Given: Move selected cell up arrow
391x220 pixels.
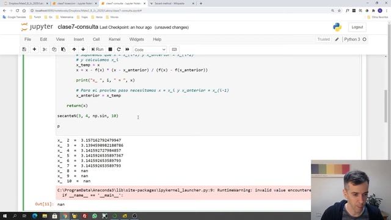Looking at the screenshot, I should tap(74, 50).
